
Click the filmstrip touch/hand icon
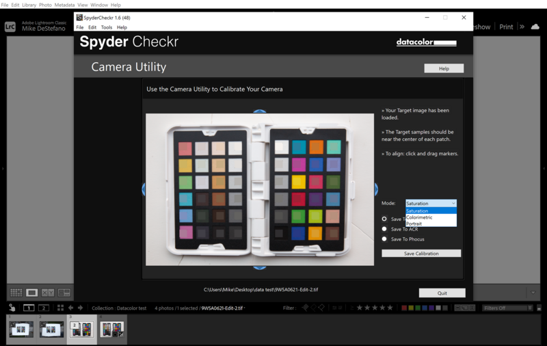(x=12, y=307)
